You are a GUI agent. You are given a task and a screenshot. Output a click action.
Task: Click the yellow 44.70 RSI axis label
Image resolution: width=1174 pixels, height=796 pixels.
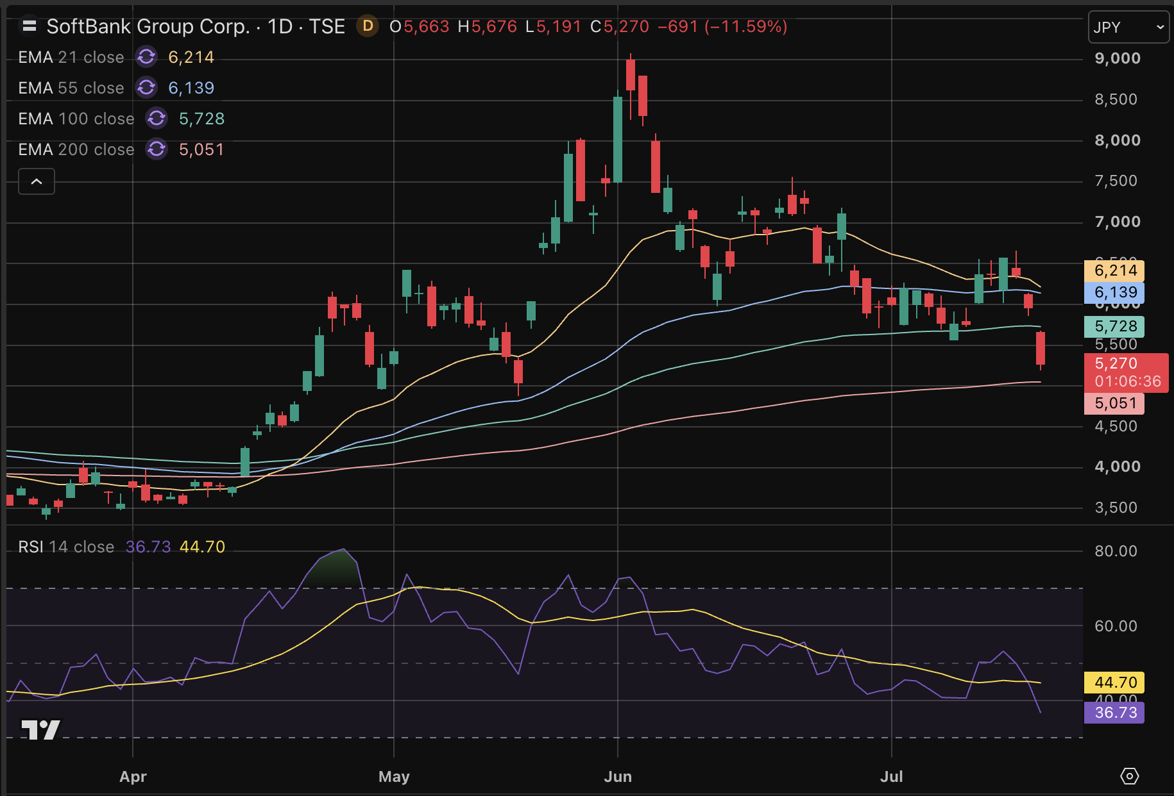click(1114, 683)
